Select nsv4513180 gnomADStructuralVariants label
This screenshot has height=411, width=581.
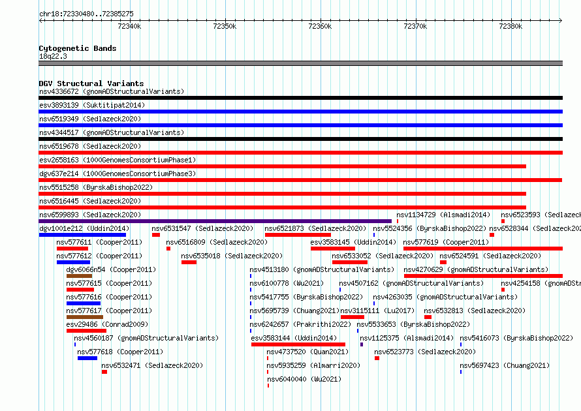pos(322,269)
